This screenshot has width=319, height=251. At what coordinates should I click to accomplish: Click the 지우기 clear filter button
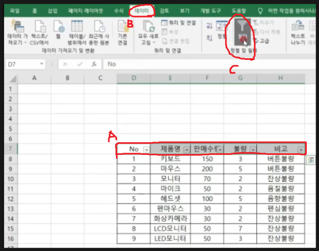click(263, 23)
